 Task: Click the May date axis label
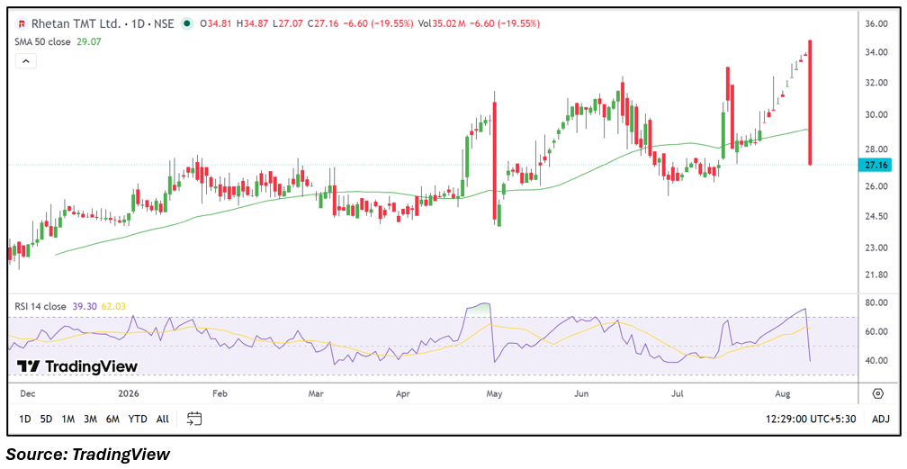click(x=493, y=393)
